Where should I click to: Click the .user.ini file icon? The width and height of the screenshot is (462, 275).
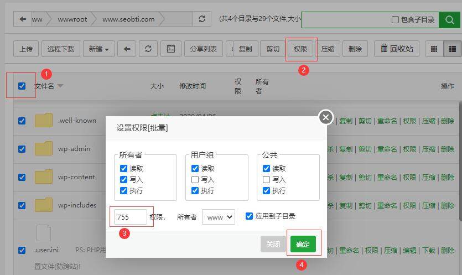pyautogui.click(x=44, y=232)
